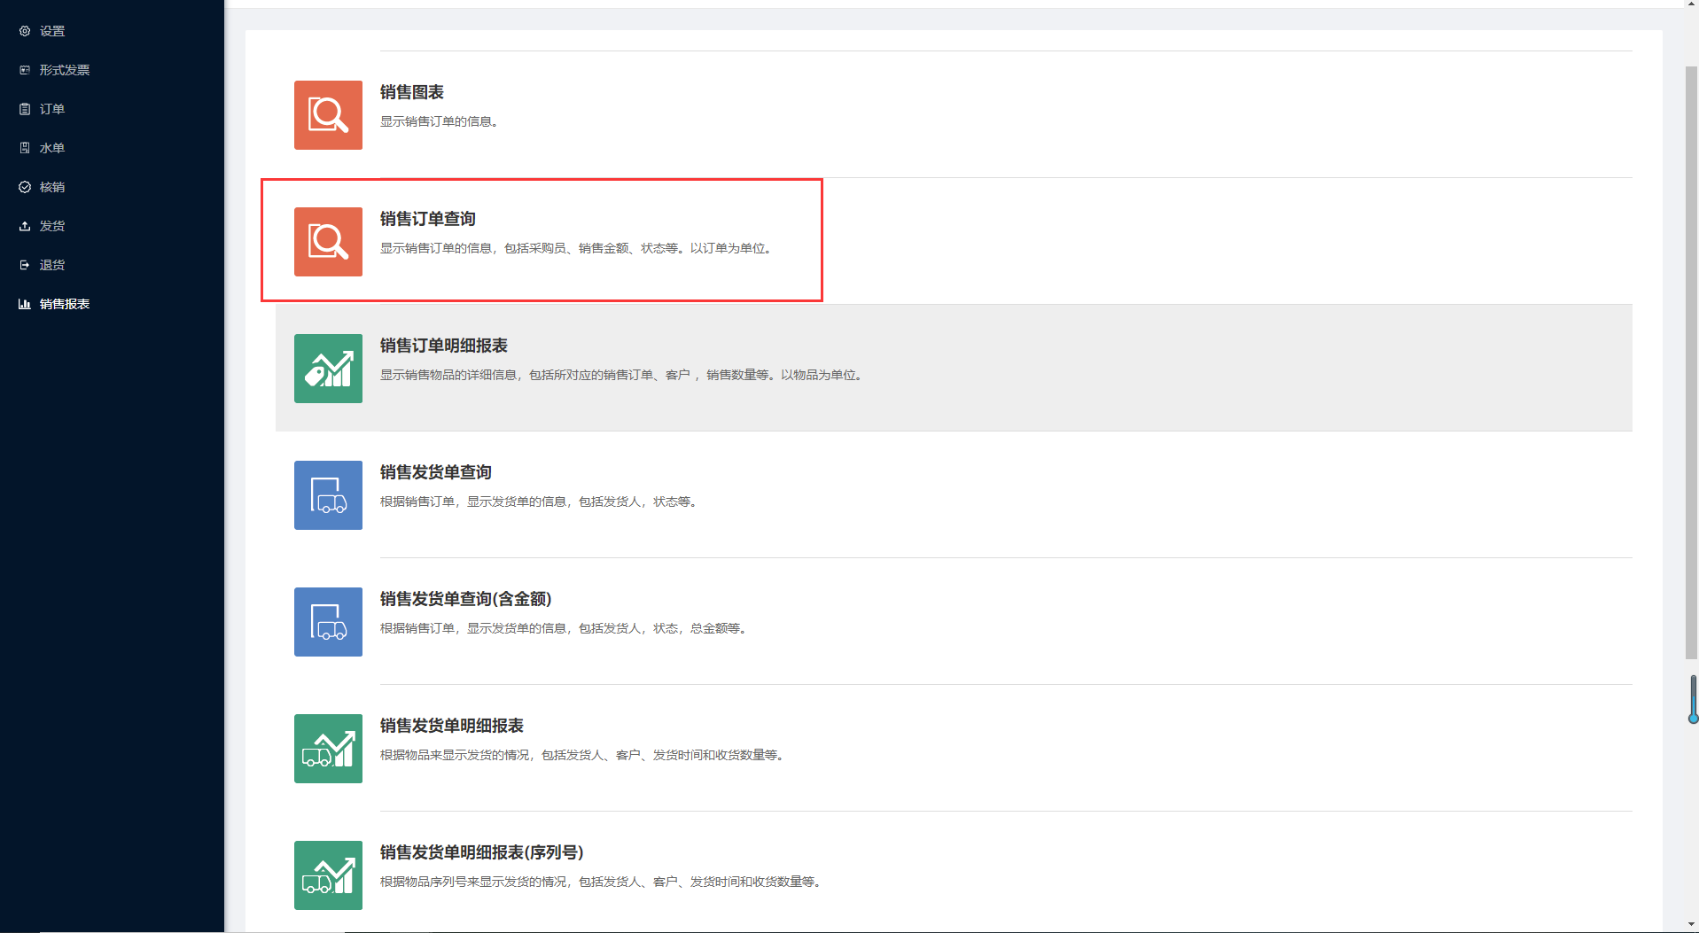Screen dimensions: 1699x933
Task: Click the blue truck icon for 销售发货单查询(含金额)
Action: point(328,622)
